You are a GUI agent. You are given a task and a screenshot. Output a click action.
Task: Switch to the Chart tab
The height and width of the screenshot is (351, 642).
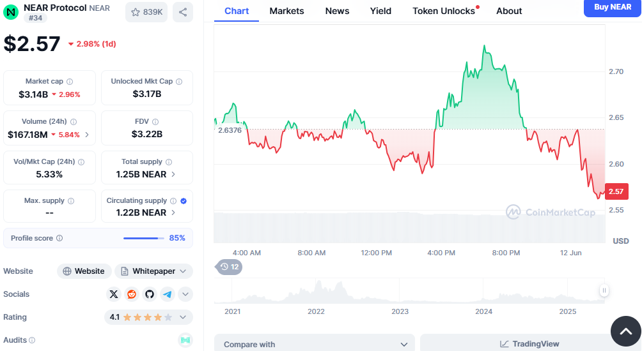[237, 11]
